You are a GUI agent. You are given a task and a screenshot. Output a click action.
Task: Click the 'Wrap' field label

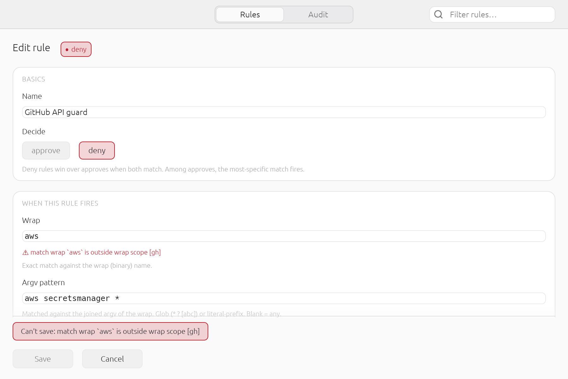coord(31,220)
